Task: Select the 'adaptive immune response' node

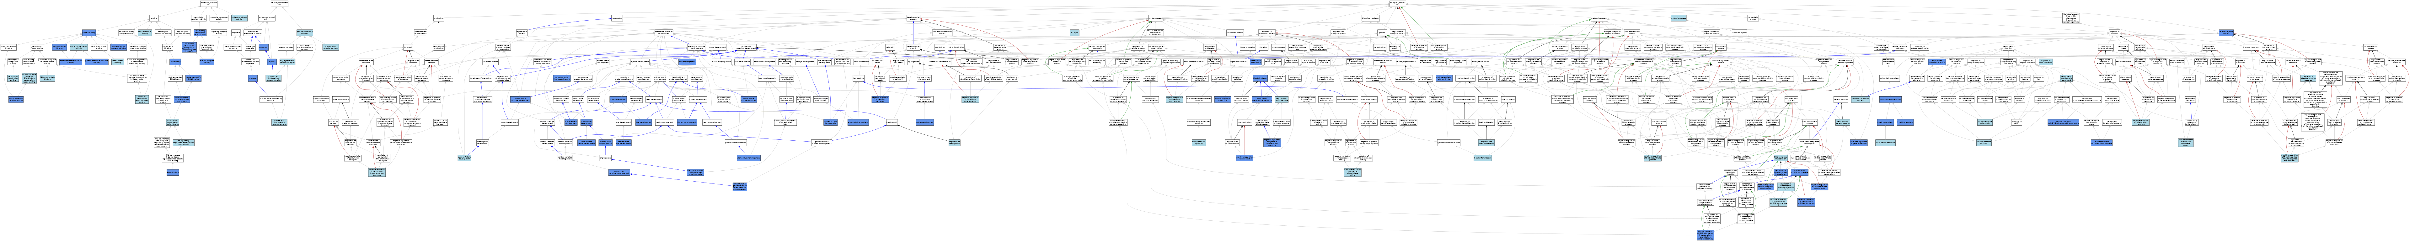Action: point(2293,61)
